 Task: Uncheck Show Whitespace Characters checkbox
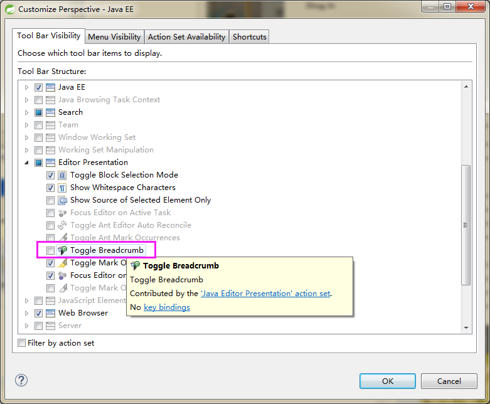[x=50, y=188]
